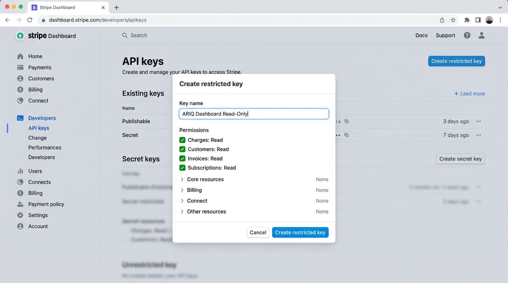Click the browser address bar URL

97,20
